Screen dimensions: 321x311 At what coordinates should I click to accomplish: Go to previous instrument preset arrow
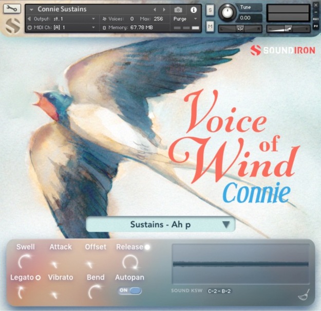click(x=155, y=10)
